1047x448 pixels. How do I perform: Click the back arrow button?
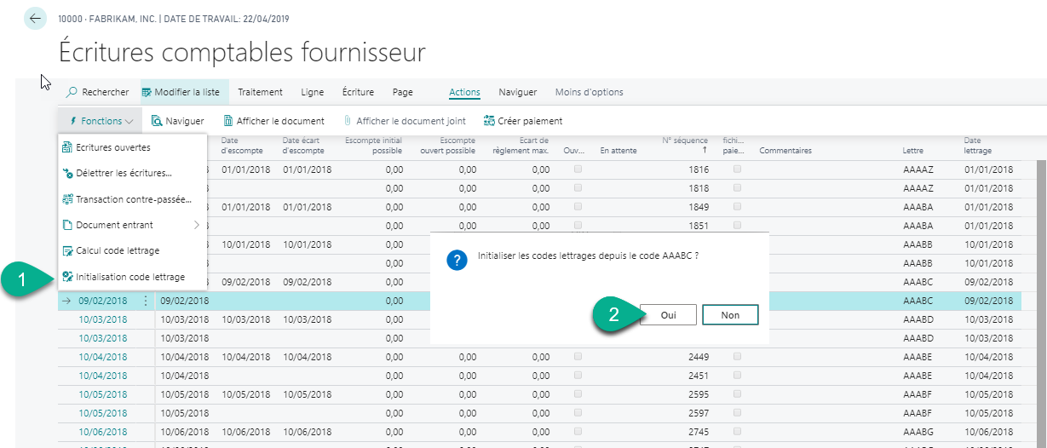tap(35, 18)
